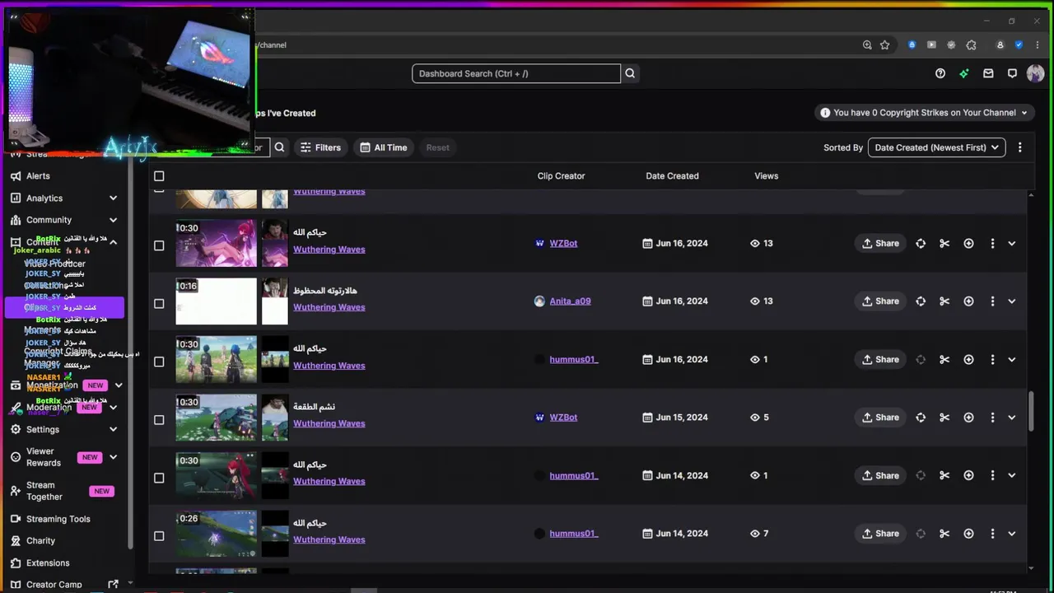
Task: Open the user profile avatar
Action: point(1036,73)
